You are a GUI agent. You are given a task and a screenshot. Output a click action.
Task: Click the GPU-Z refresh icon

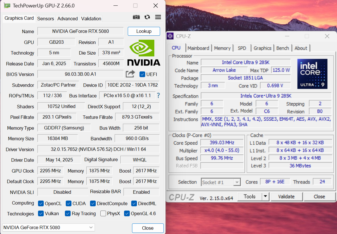pos(147,17)
